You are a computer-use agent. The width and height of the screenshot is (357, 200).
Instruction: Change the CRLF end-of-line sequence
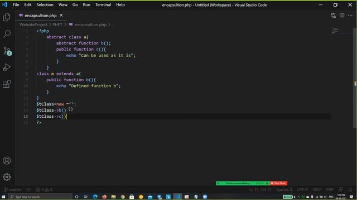tap(317, 189)
